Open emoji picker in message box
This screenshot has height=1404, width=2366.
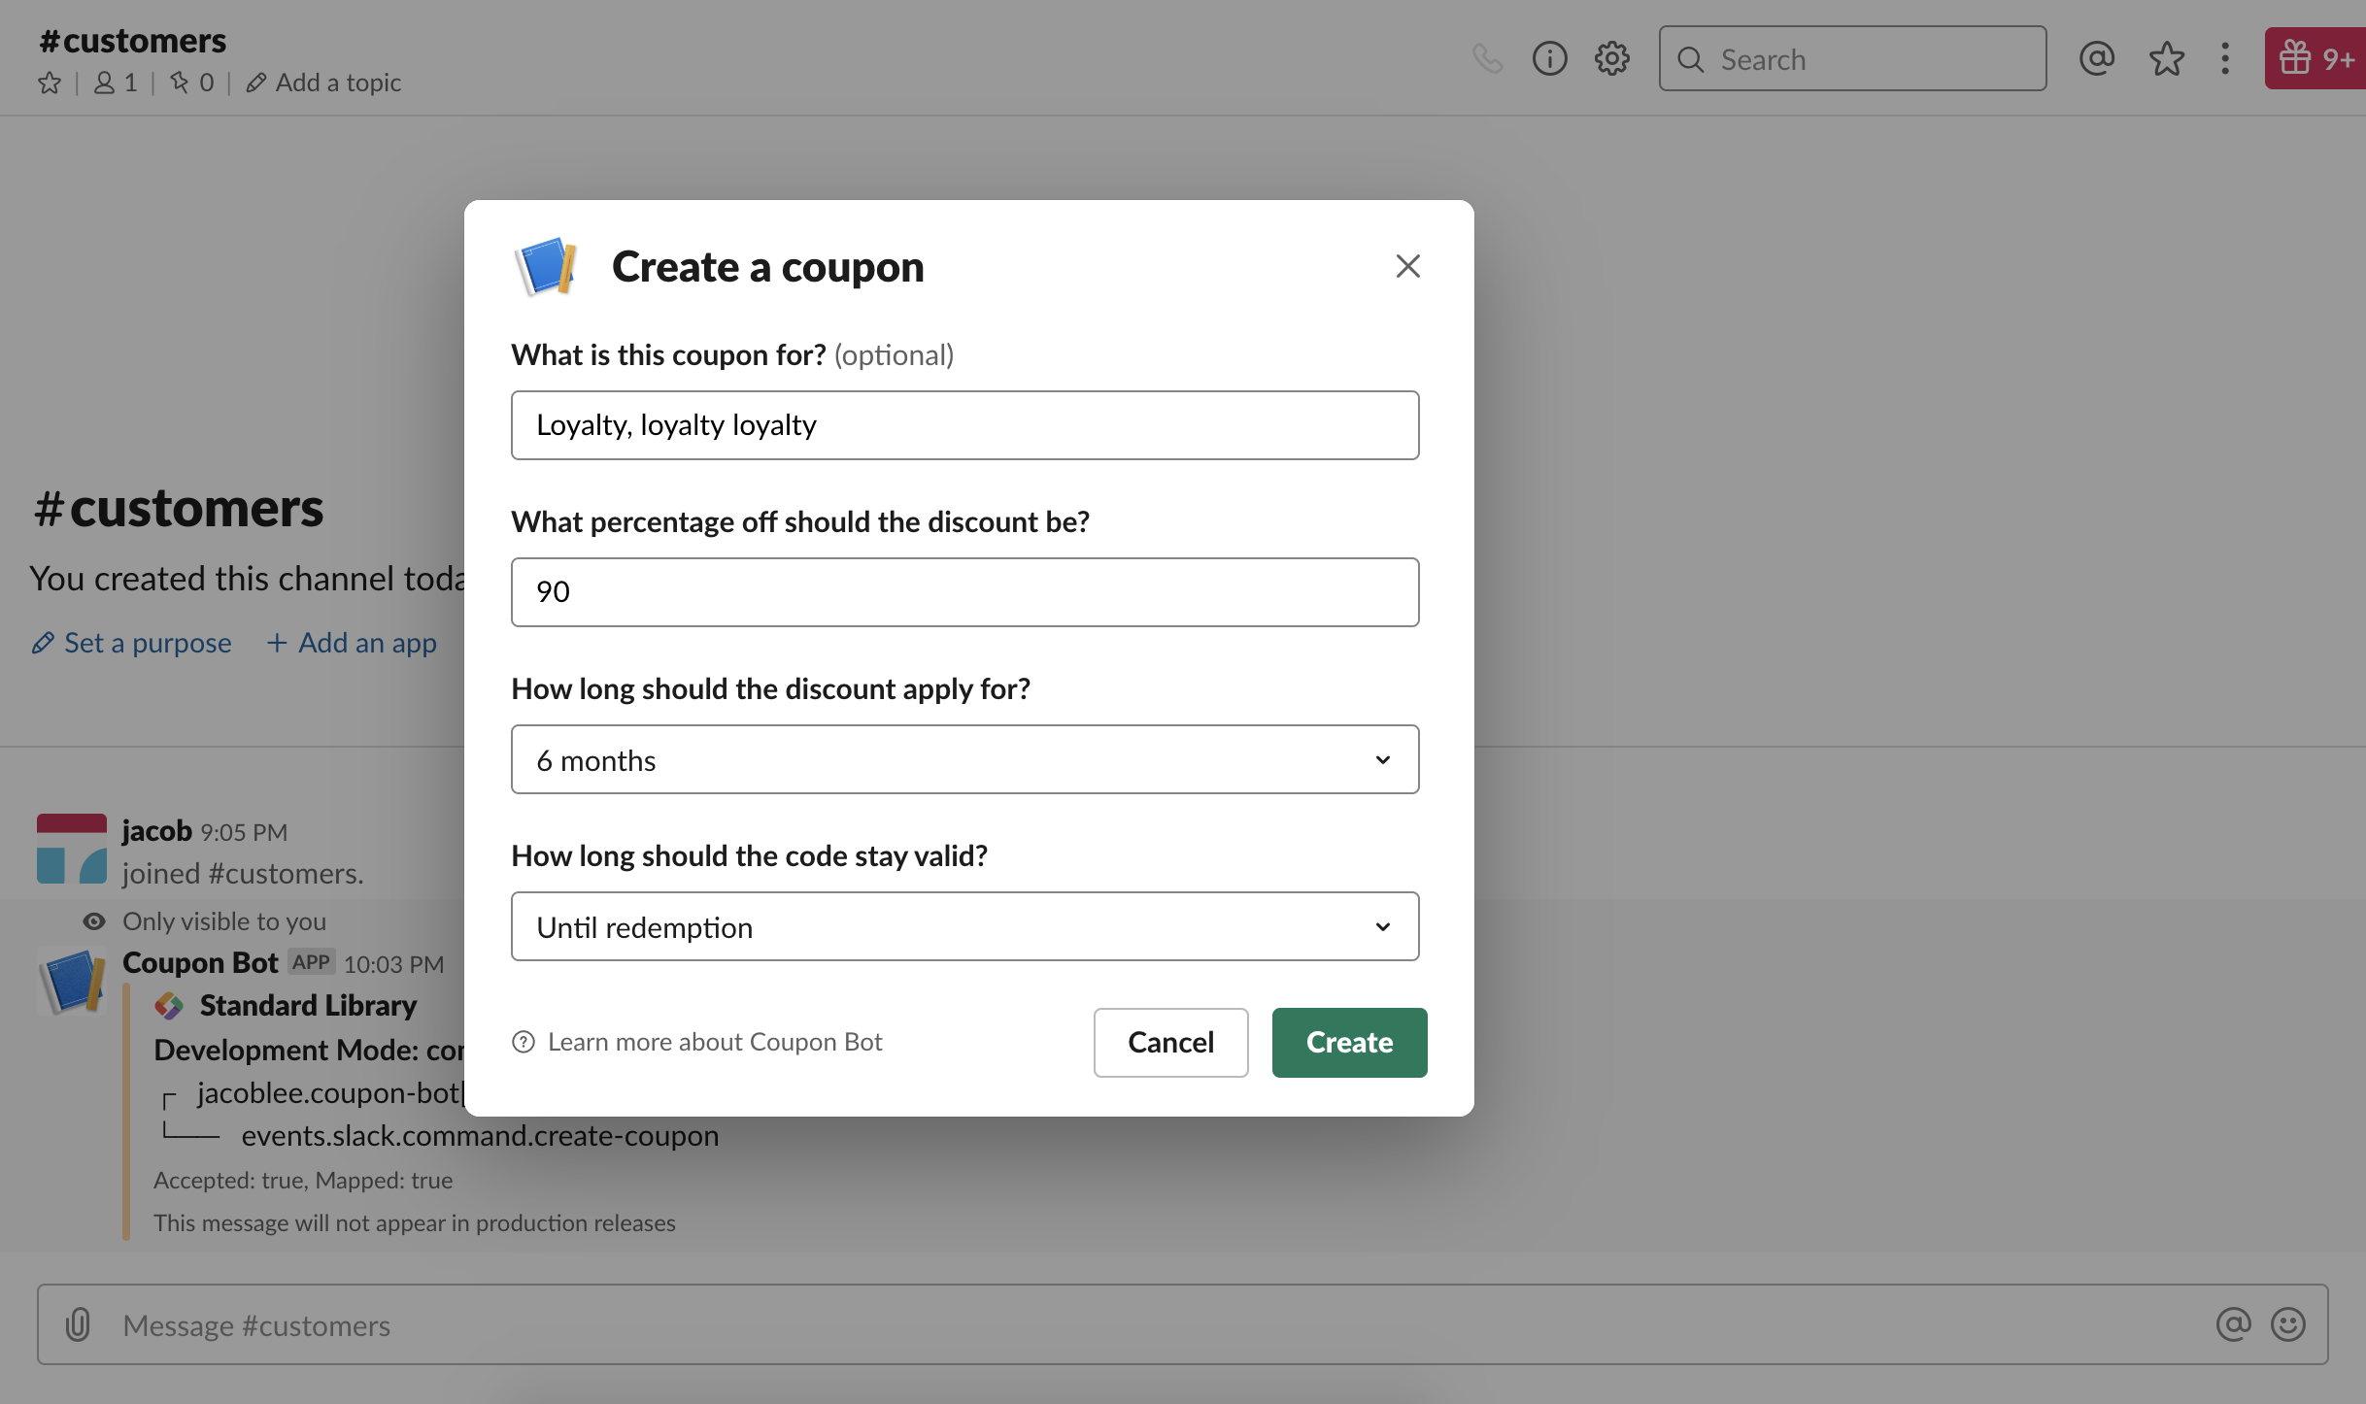point(2287,1324)
